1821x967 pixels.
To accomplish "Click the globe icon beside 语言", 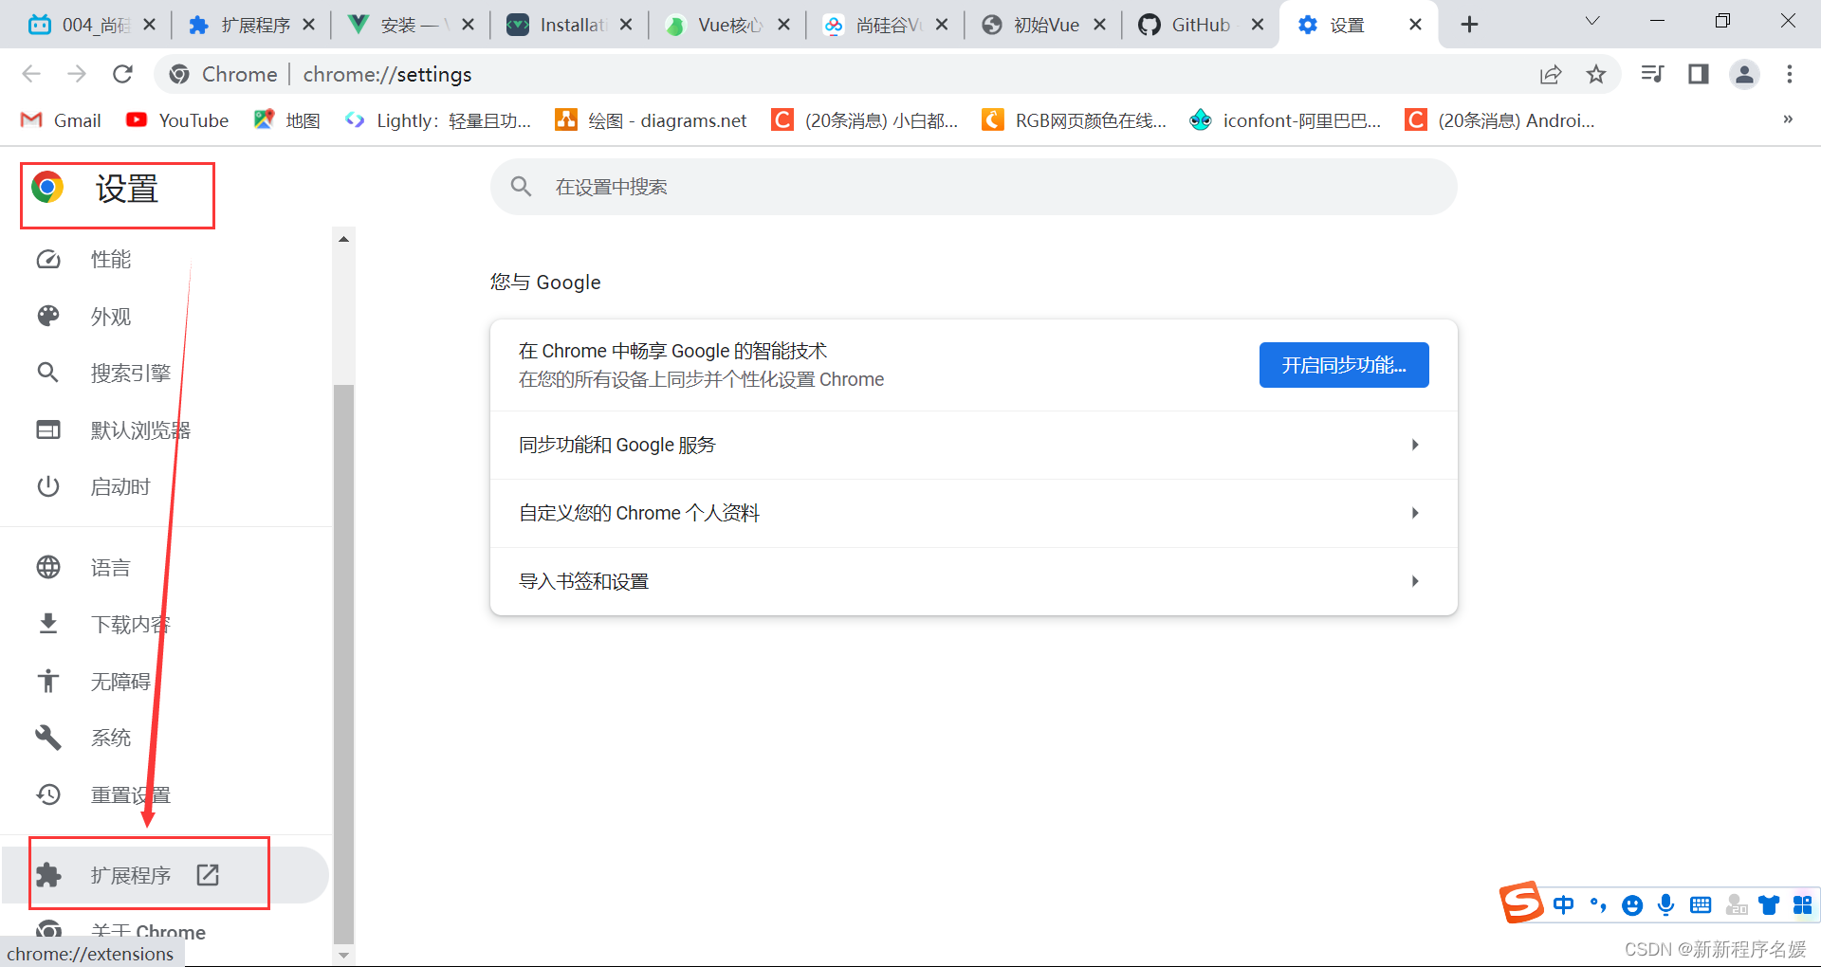I will (48, 567).
